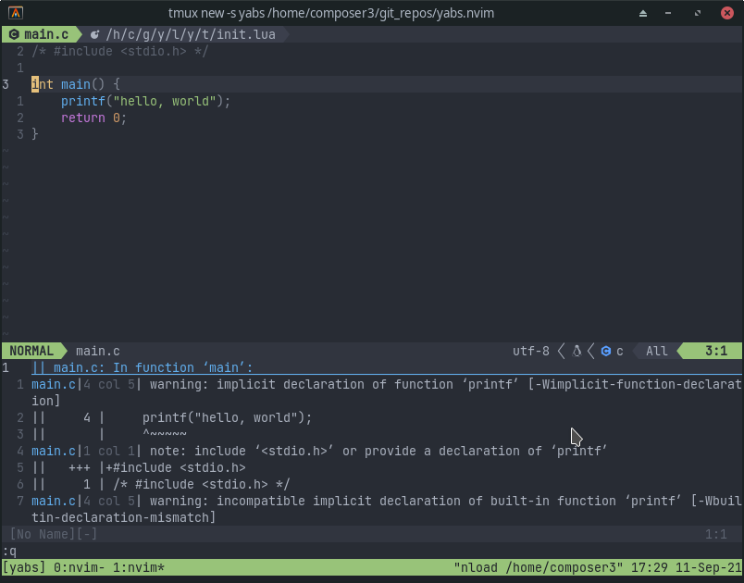Click the NORMAL mode indicator
The image size is (744, 583).
pos(31,351)
